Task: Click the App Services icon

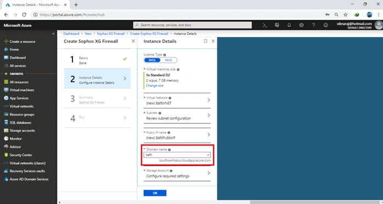Action: 6,98
